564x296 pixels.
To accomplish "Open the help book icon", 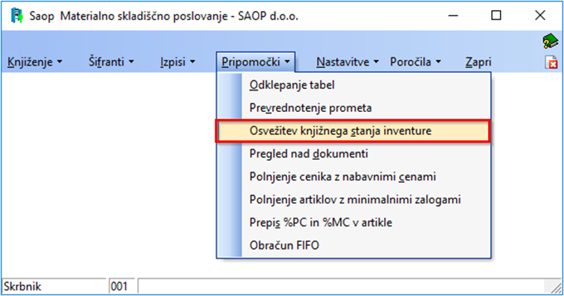I will click(551, 41).
